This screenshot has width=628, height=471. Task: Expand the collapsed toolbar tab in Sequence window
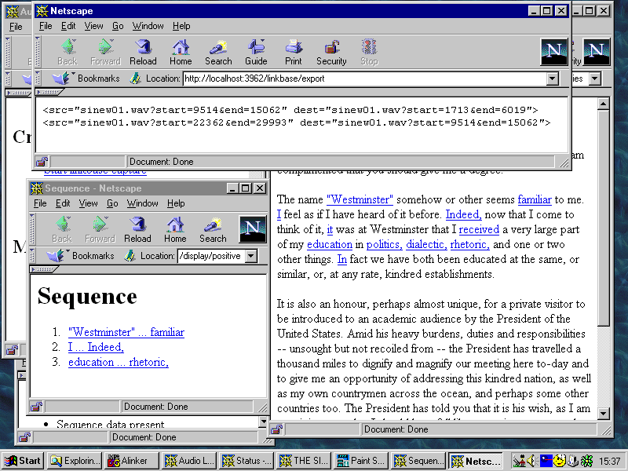(44, 269)
